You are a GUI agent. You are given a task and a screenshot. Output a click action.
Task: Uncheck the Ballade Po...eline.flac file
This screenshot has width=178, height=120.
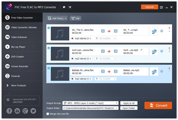click(x=49, y=68)
